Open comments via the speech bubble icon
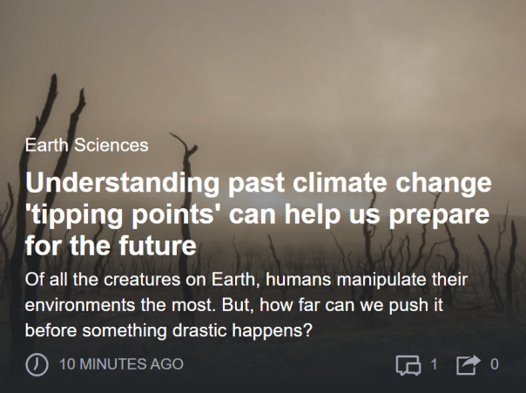Viewport: 526px width, 393px height. tap(408, 364)
